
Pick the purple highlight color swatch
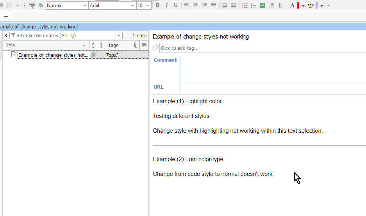click(x=316, y=5)
